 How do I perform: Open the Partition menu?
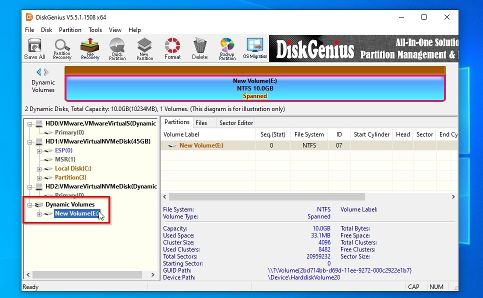pyautogui.click(x=70, y=30)
